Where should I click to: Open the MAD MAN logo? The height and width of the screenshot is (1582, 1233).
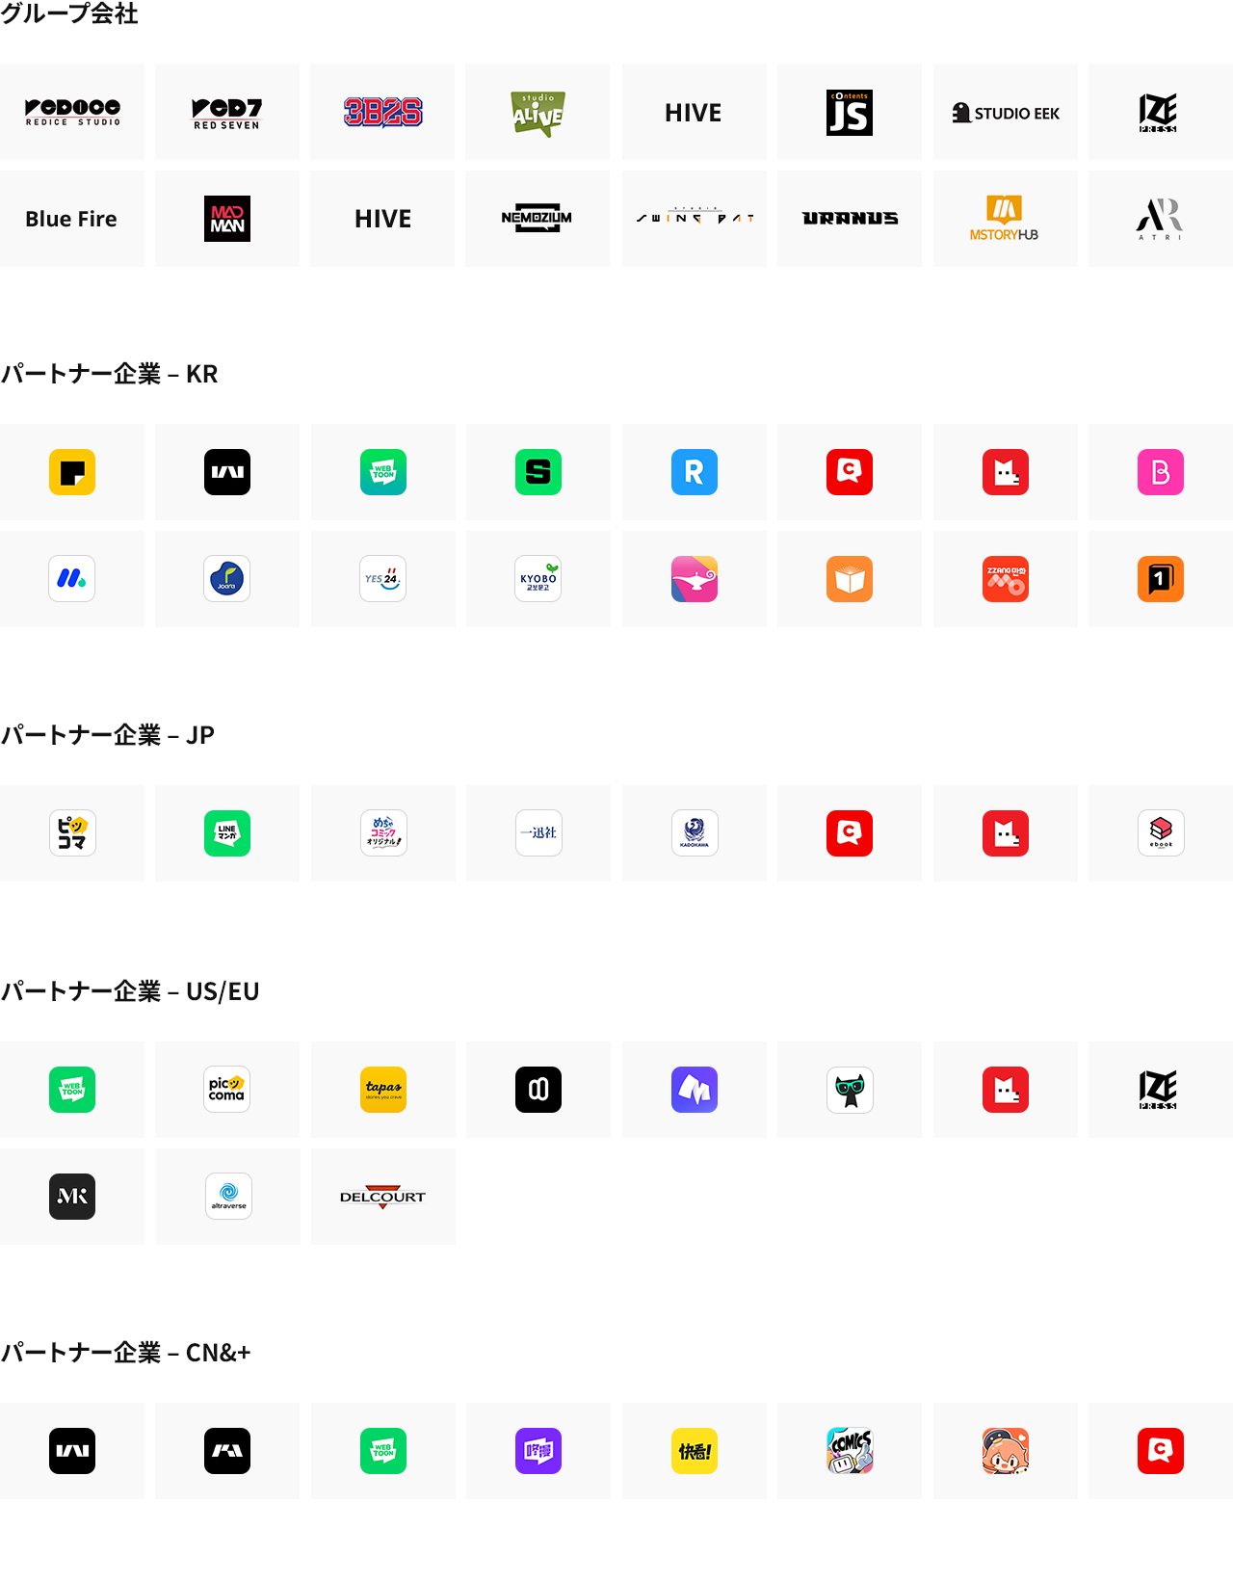point(227,219)
